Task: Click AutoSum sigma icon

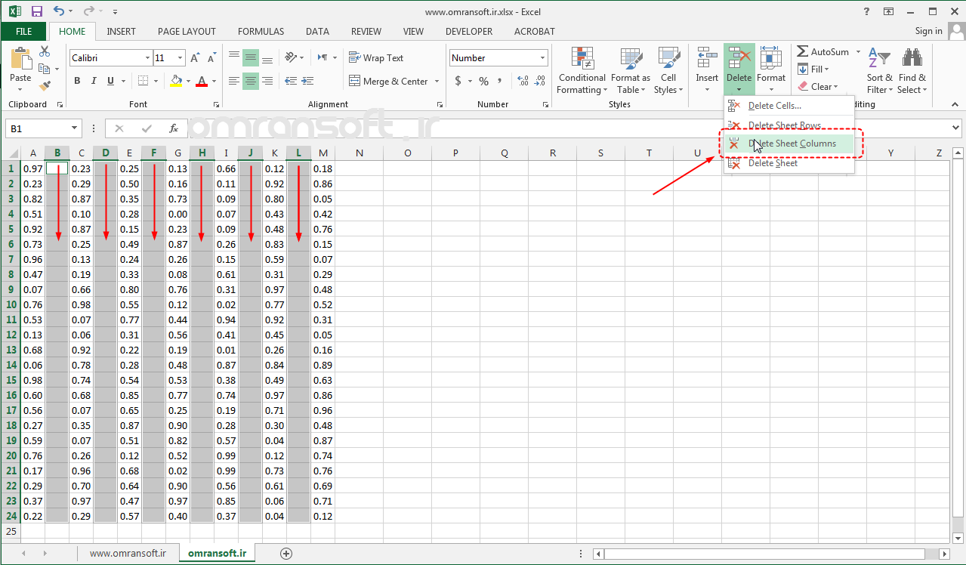Action: [803, 51]
